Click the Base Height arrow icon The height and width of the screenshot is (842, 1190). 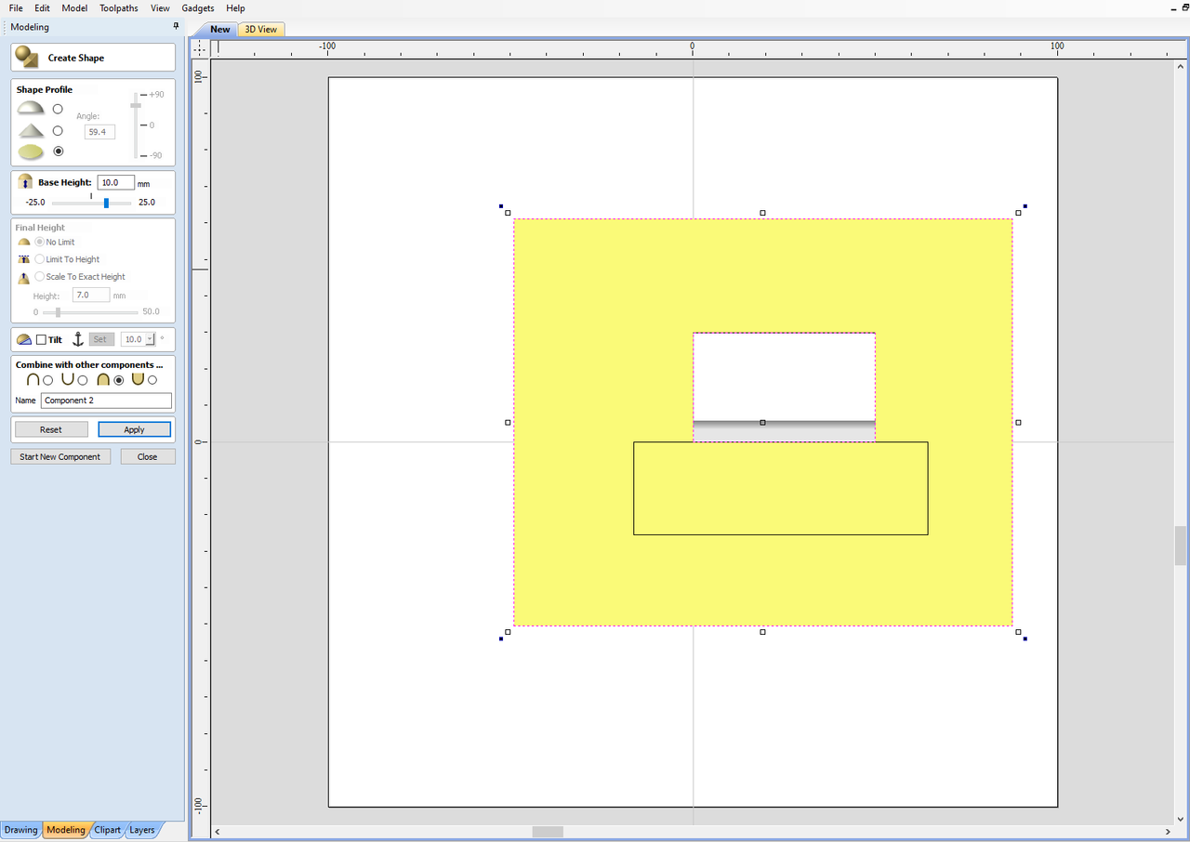coord(25,183)
